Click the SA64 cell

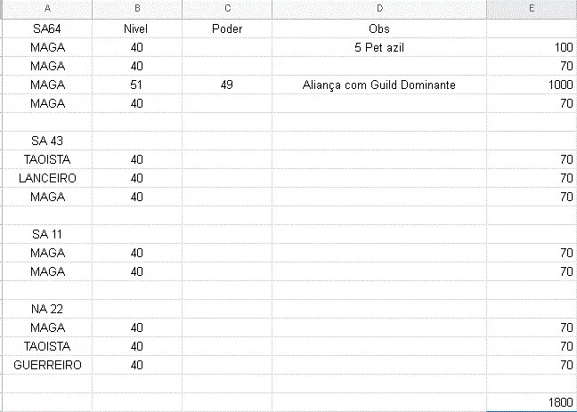pos(47,28)
